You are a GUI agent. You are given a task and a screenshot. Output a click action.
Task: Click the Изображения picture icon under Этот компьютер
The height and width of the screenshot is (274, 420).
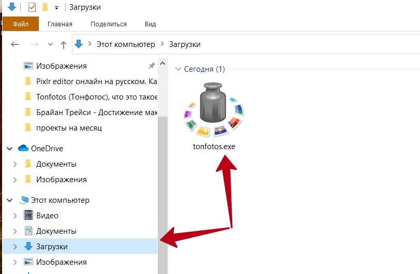(x=28, y=262)
